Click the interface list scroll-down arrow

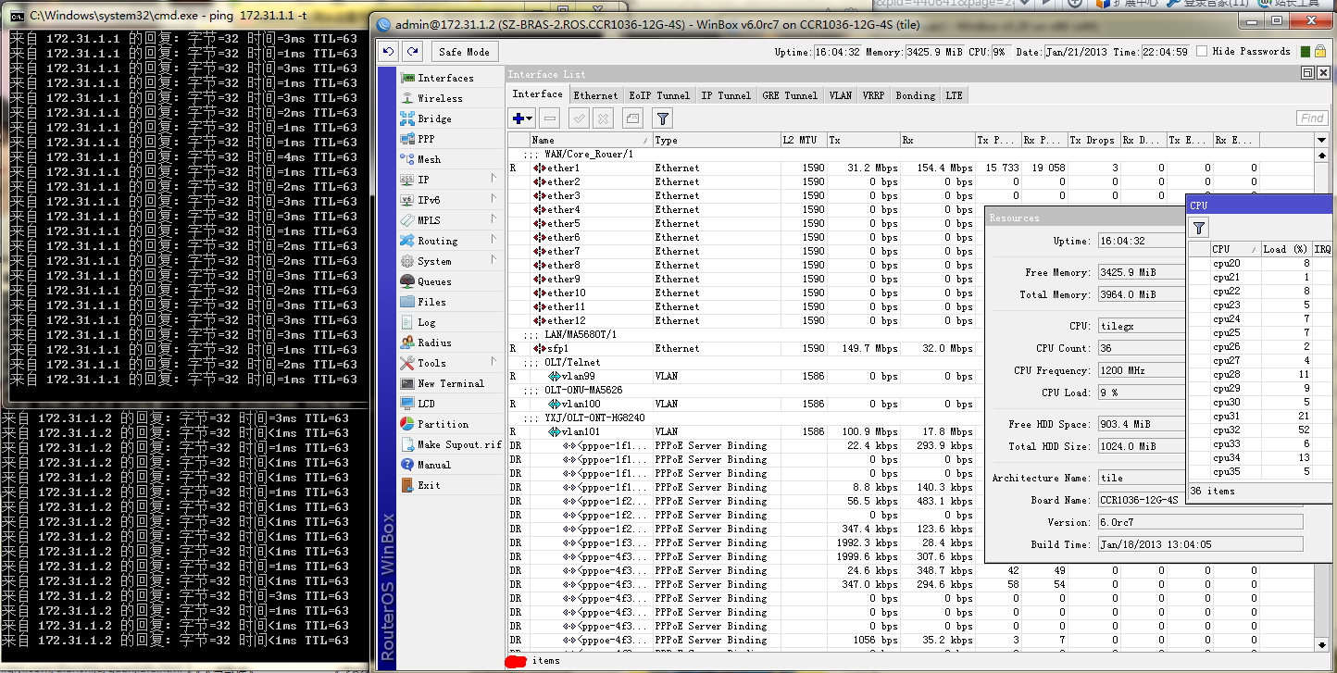(1321, 644)
